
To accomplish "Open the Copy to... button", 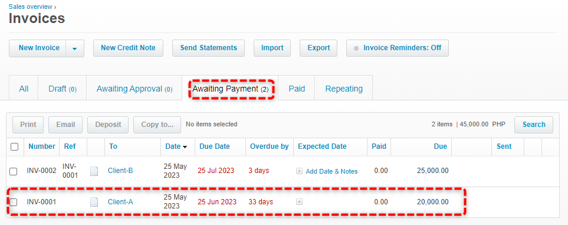I will click(157, 125).
